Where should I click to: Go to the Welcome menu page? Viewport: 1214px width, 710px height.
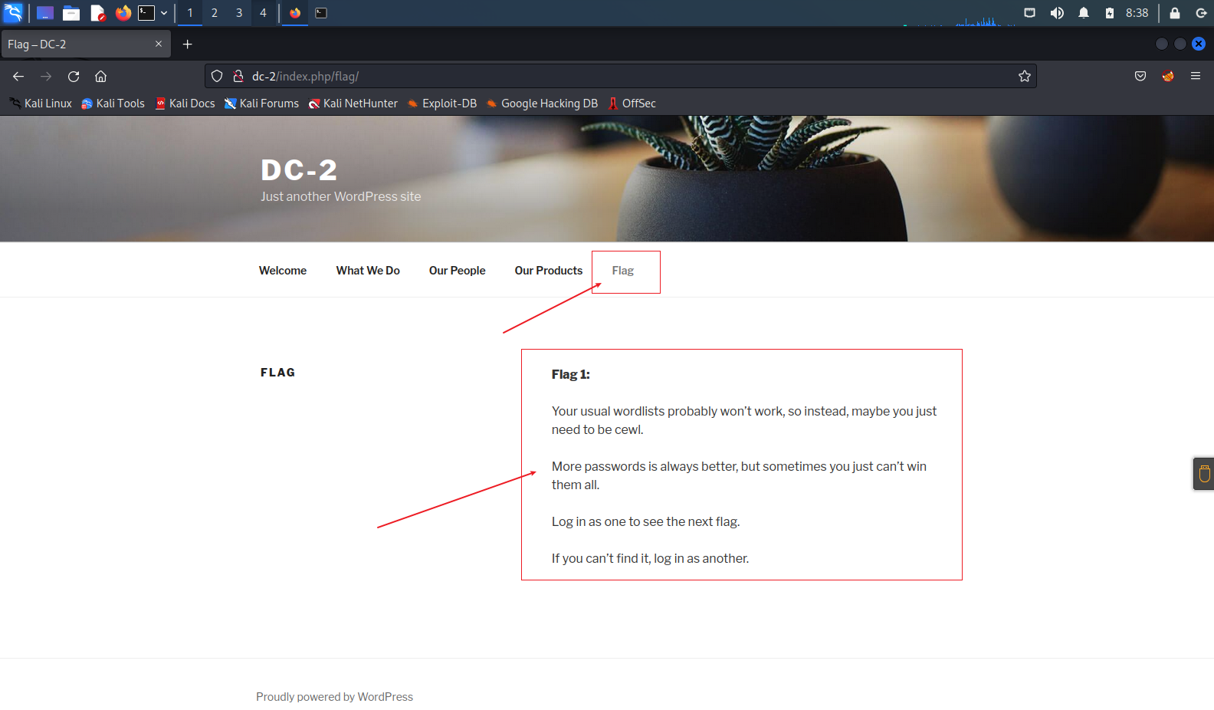(283, 271)
